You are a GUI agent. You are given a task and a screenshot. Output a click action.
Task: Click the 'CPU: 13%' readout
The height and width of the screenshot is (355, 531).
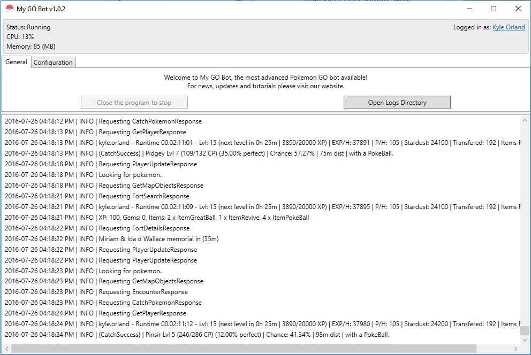[x=20, y=36]
